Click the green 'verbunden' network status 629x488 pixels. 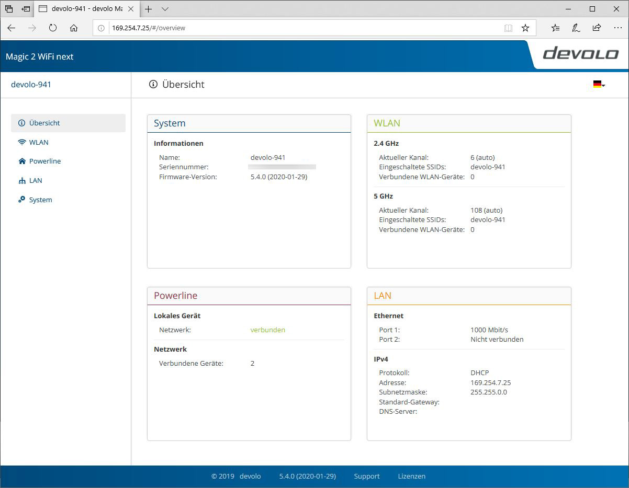(268, 330)
